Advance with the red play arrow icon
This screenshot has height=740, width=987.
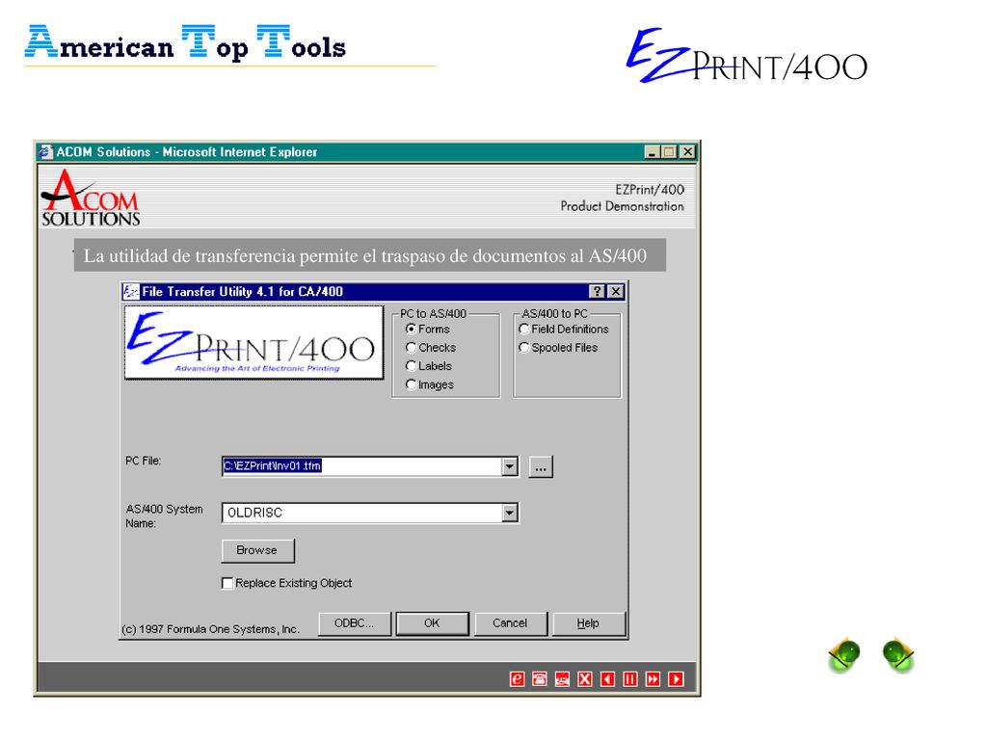[676, 679]
